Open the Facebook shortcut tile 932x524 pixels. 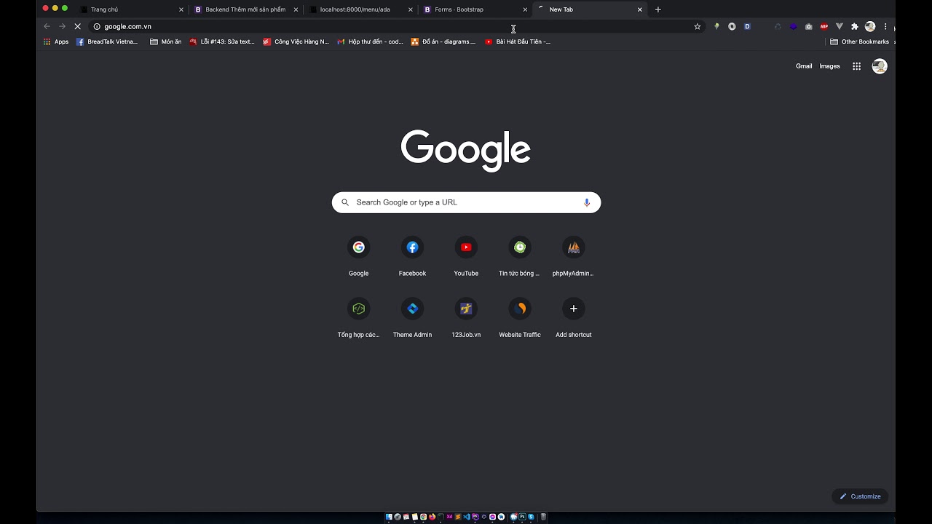pyautogui.click(x=412, y=257)
